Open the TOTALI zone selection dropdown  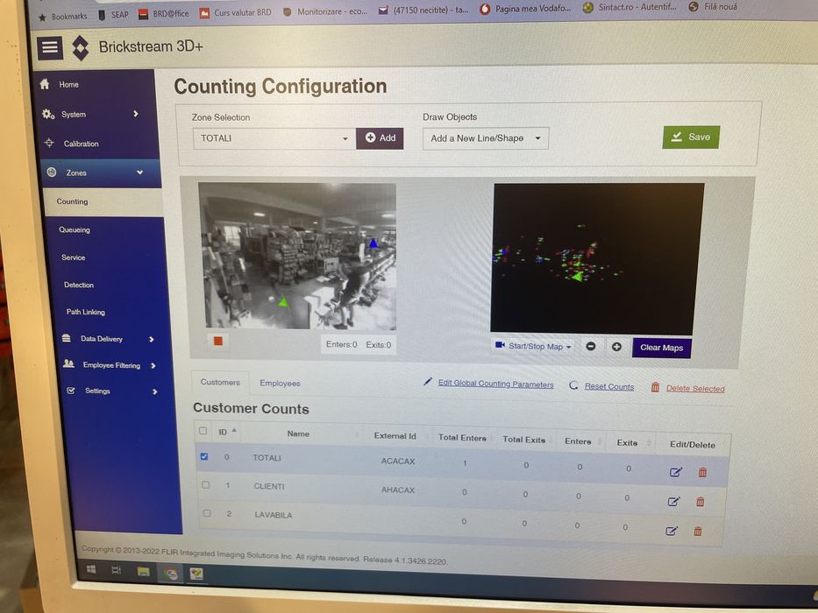pyautogui.click(x=274, y=138)
